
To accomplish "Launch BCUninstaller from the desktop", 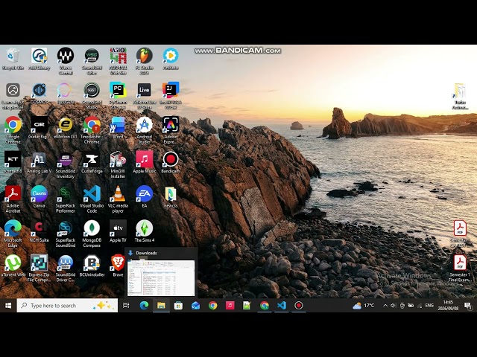I will (x=92, y=266).
